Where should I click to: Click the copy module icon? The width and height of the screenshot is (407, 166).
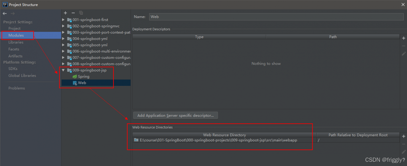[81, 13]
